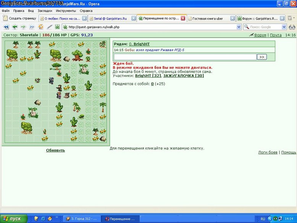Click the rewind navigation icon
The image size is (297, 223).
pos(6,27)
